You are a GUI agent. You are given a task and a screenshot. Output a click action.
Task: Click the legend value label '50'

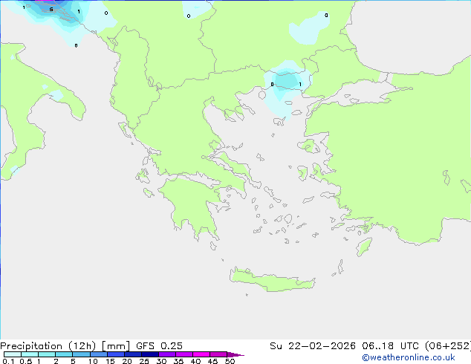tap(230, 361)
